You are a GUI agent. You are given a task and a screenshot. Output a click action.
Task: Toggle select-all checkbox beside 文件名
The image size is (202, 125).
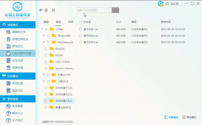coord(80,22)
